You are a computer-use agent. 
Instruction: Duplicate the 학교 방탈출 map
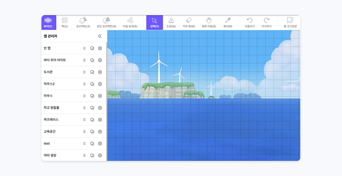click(x=92, y=108)
